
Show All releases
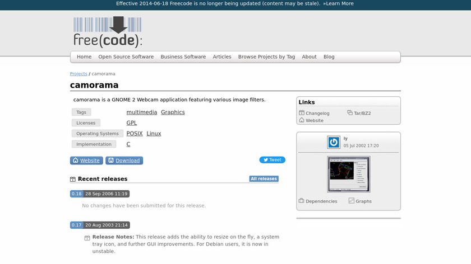point(264,178)
